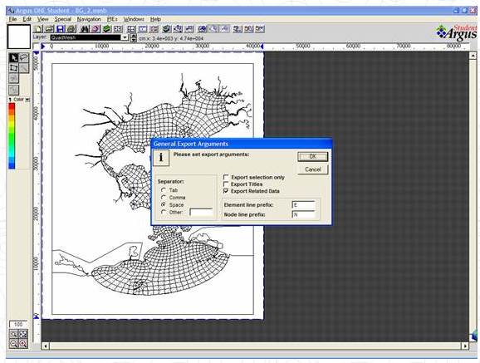Click the zoom in magnifier icon
This screenshot has height=363, width=480.
point(13,334)
